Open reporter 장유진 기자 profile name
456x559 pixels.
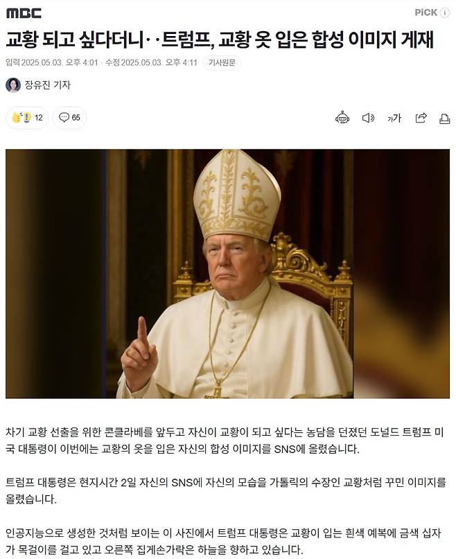pos(47,85)
